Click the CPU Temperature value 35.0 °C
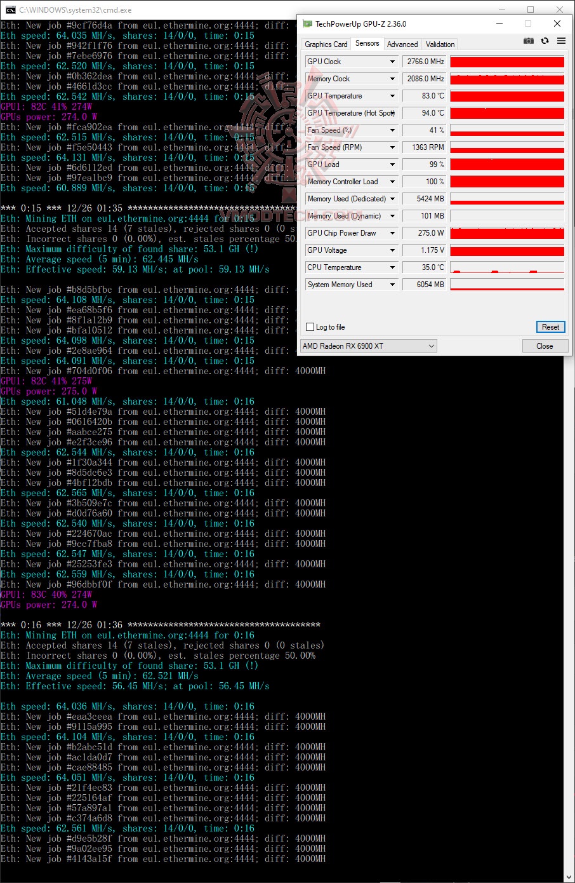 click(425, 267)
